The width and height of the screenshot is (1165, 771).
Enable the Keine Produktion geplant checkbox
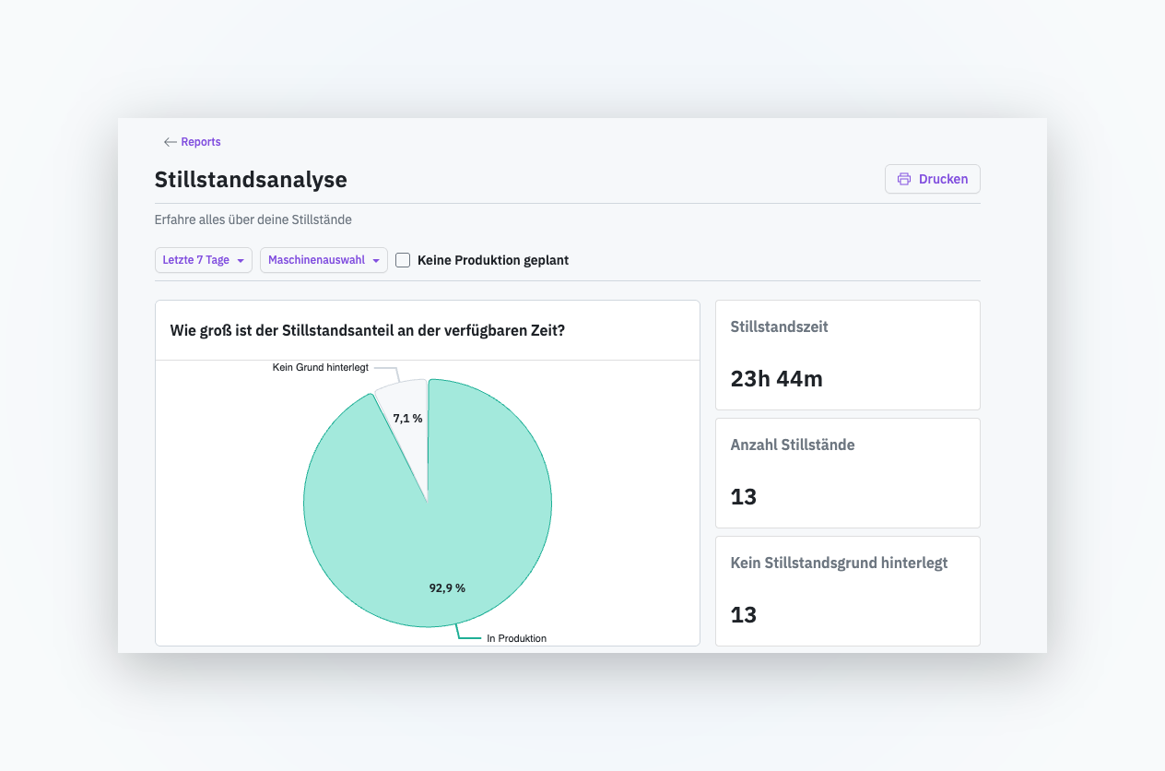403,260
